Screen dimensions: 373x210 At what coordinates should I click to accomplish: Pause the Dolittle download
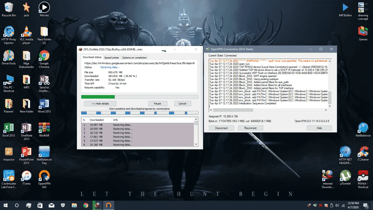tap(157, 104)
